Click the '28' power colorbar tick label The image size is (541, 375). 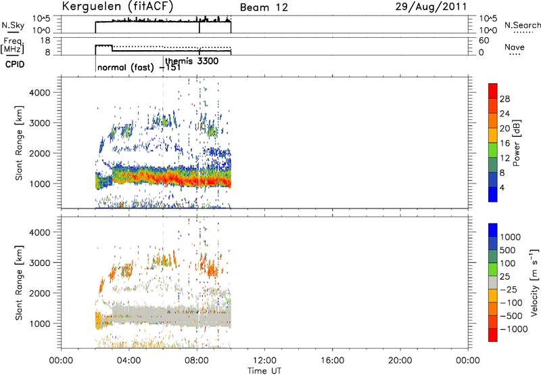pos(504,99)
